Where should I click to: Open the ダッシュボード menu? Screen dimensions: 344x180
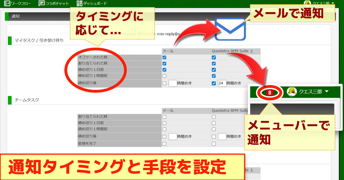(x=92, y=3)
